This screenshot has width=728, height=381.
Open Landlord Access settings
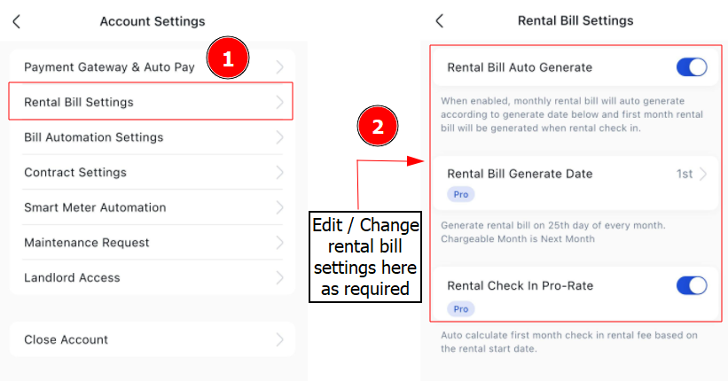(153, 277)
